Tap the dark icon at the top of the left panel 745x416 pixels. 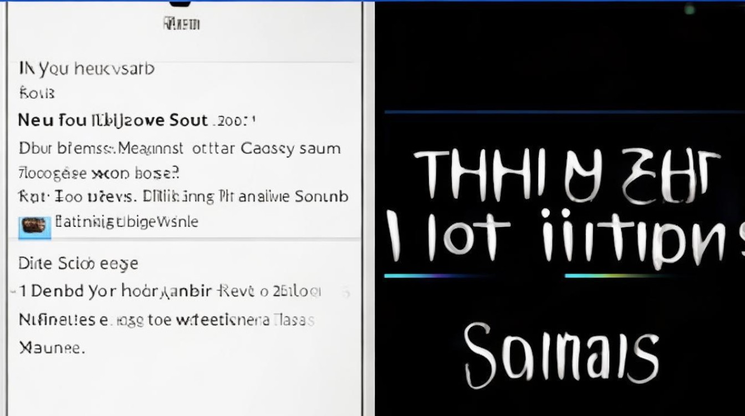[x=181, y=3]
